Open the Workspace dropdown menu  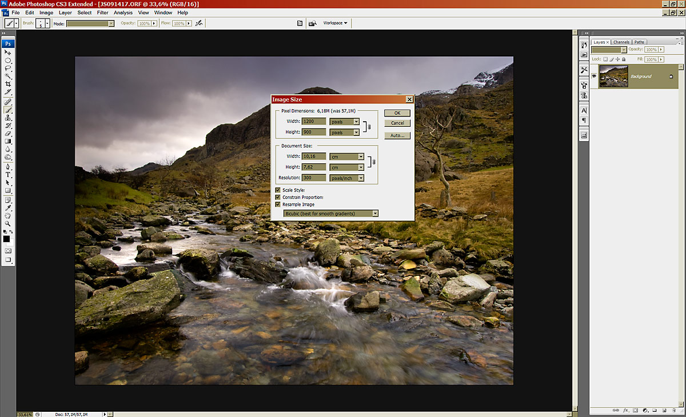tap(335, 23)
